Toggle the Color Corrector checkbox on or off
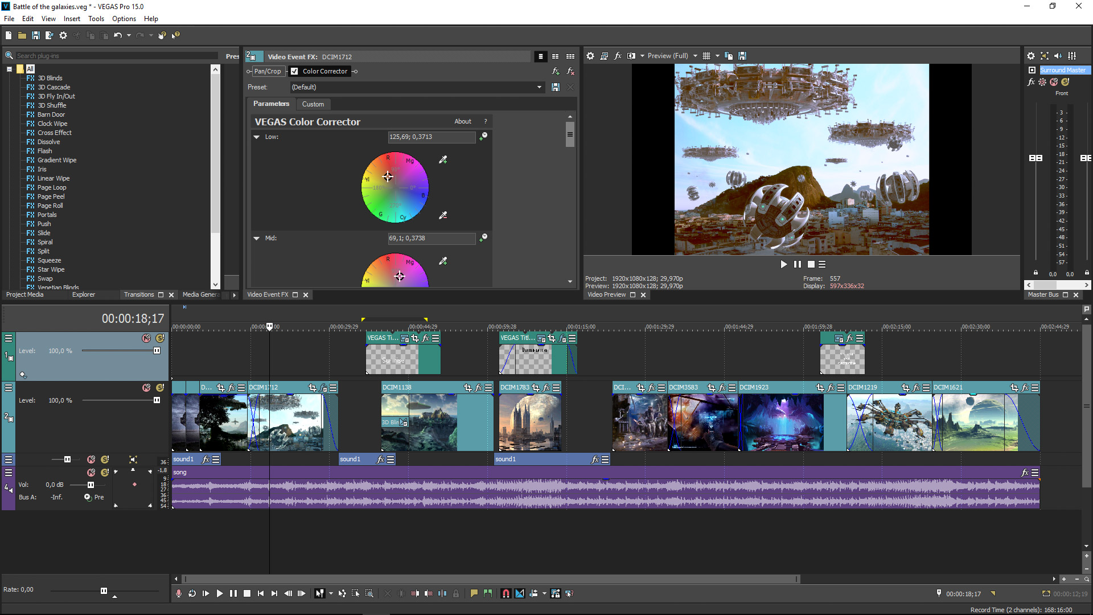 tap(295, 71)
